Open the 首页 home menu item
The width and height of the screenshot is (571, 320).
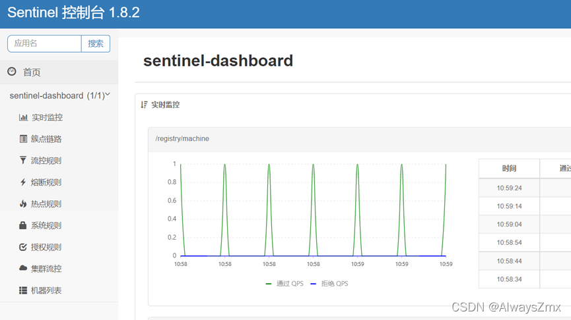[x=59, y=72]
